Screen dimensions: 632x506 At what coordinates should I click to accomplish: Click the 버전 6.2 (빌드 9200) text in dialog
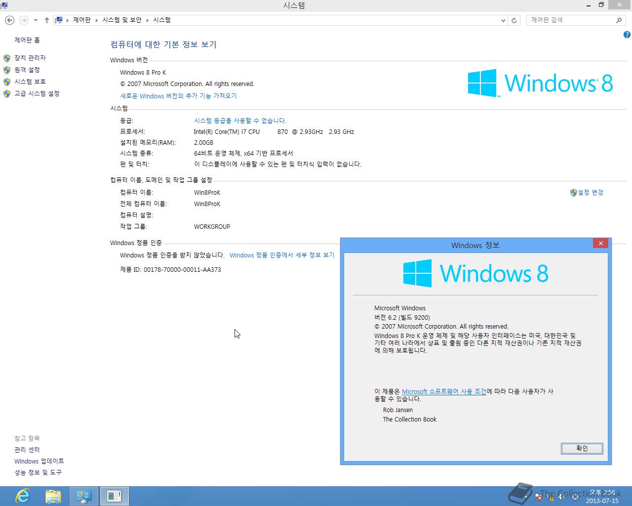[x=402, y=318]
